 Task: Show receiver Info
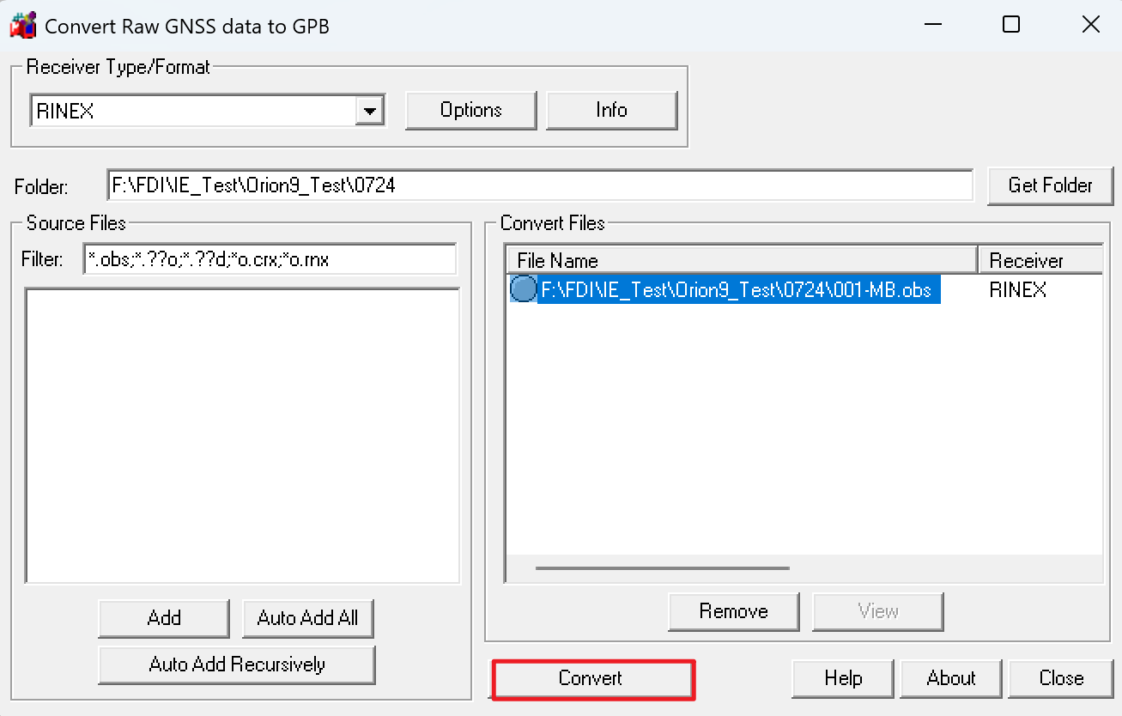tap(611, 110)
